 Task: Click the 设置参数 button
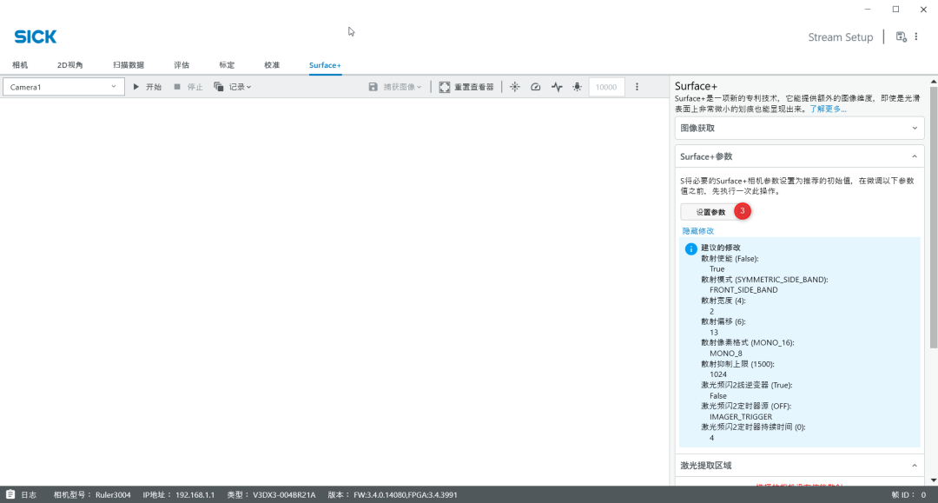pyautogui.click(x=710, y=212)
